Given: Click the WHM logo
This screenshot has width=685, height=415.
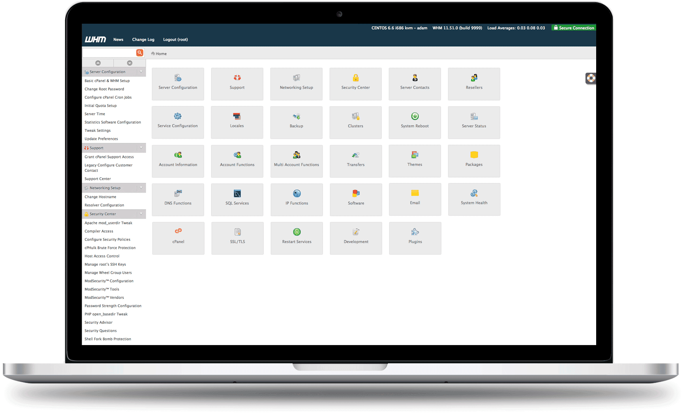Looking at the screenshot, I should coord(95,39).
